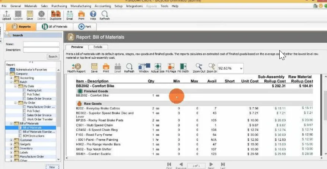Image resolution: width=327 pixels, height=169 pixels.
Task: Collapse the Batch folder
Action: pos(11,82)
